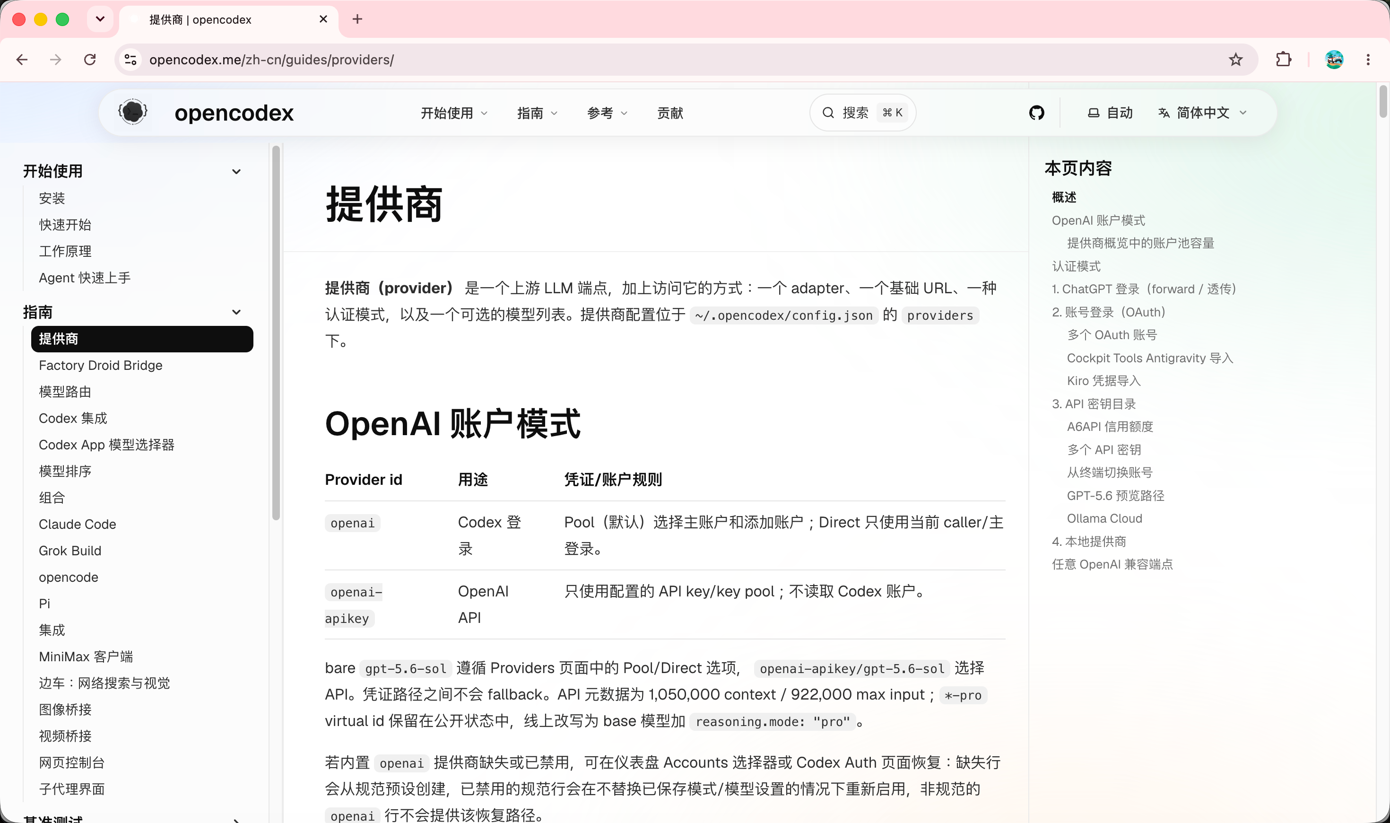Expand the 参考 top navigation menu
This screenshot has width=1390, height=823.
tap(607, 113)
